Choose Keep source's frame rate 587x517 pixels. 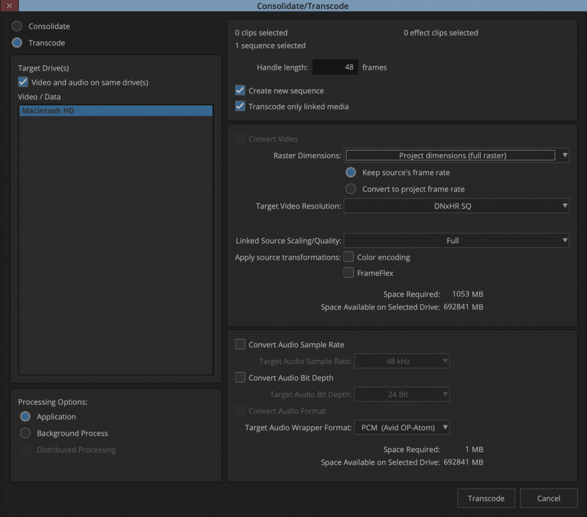tap(351, 173)
